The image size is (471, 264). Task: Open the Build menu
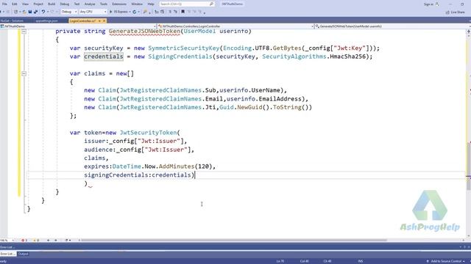pyautogui.click(x=52, y=4)
